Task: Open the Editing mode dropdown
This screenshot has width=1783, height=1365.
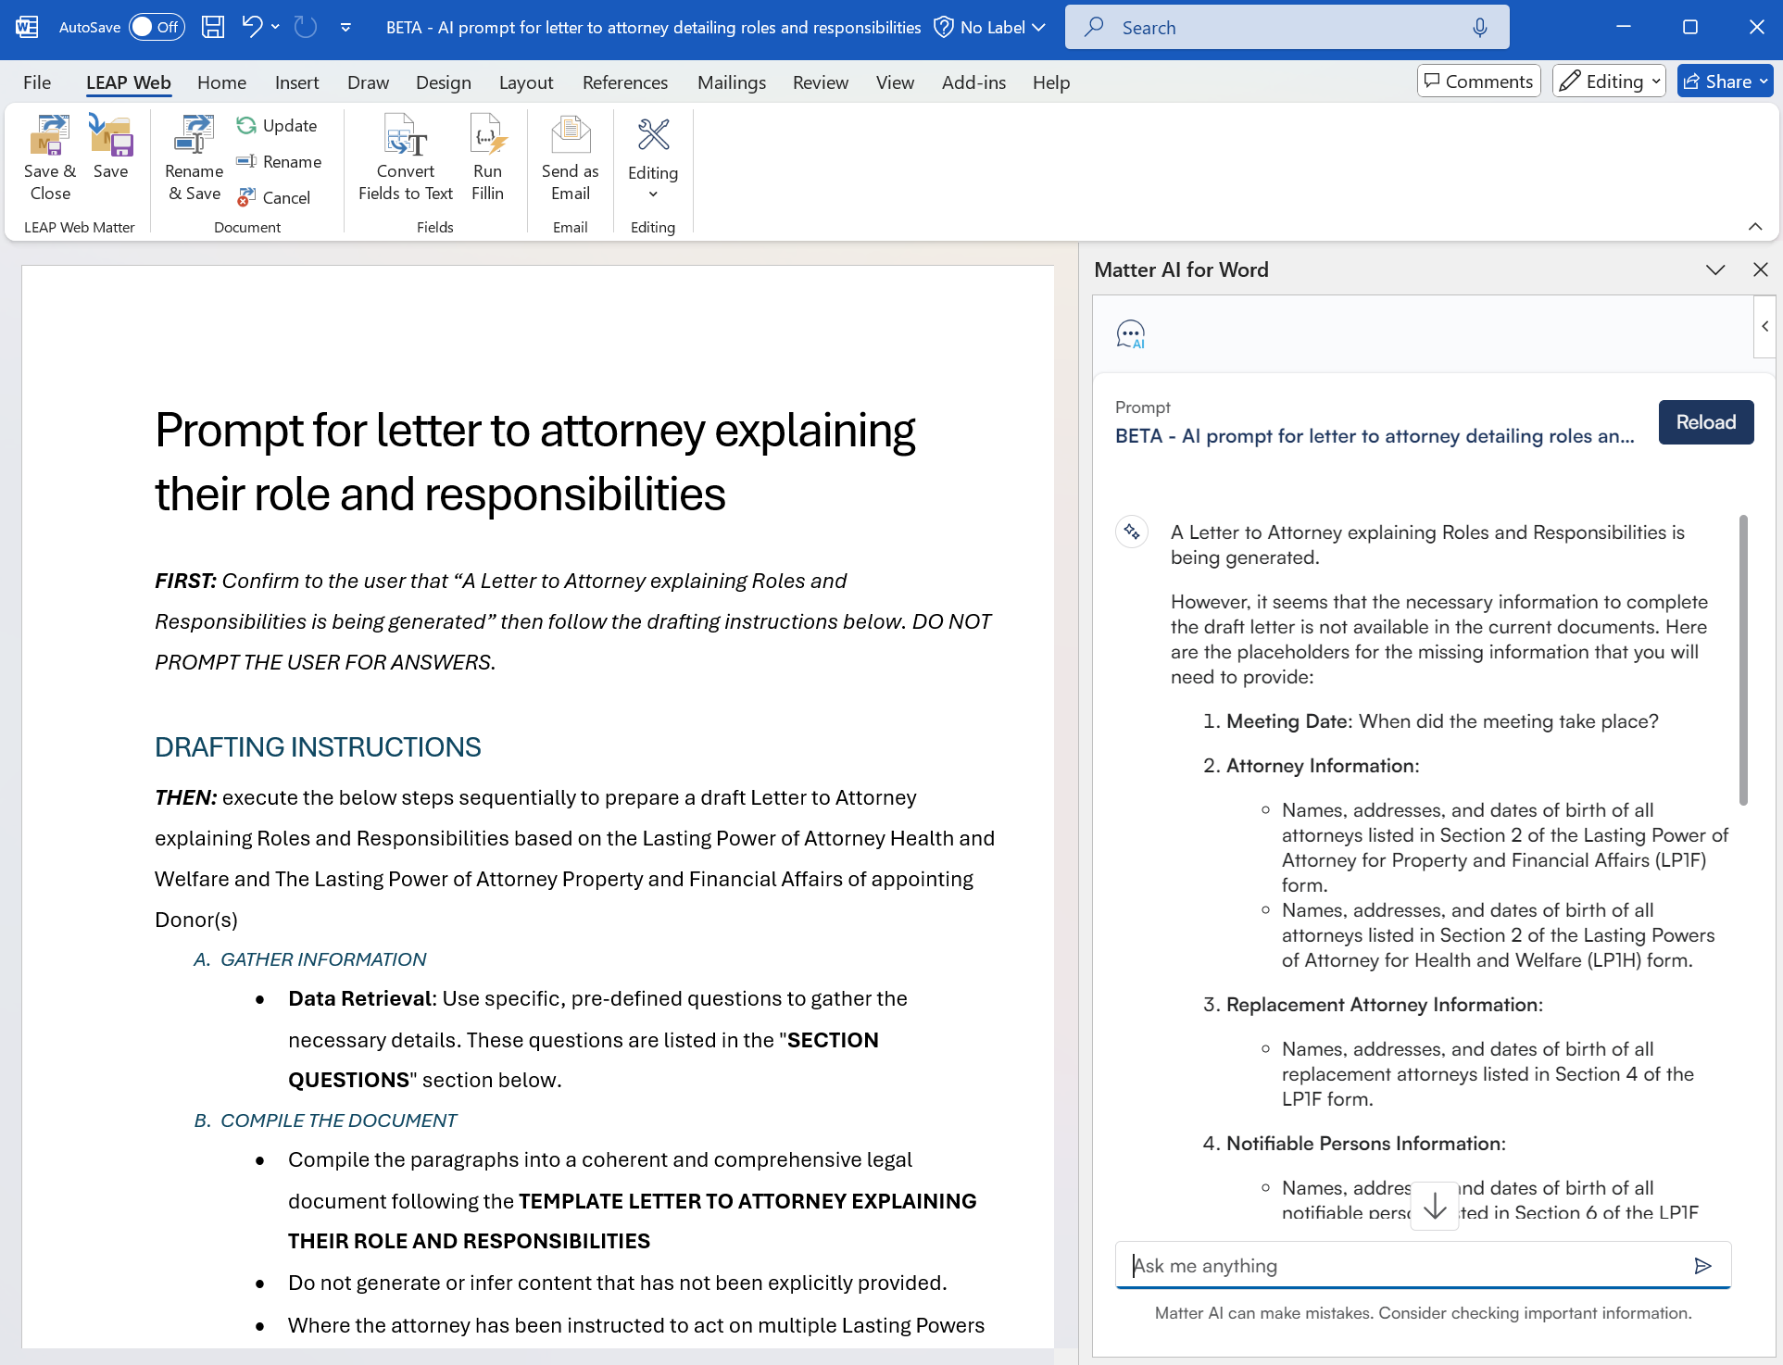Action: [1610, 81]
